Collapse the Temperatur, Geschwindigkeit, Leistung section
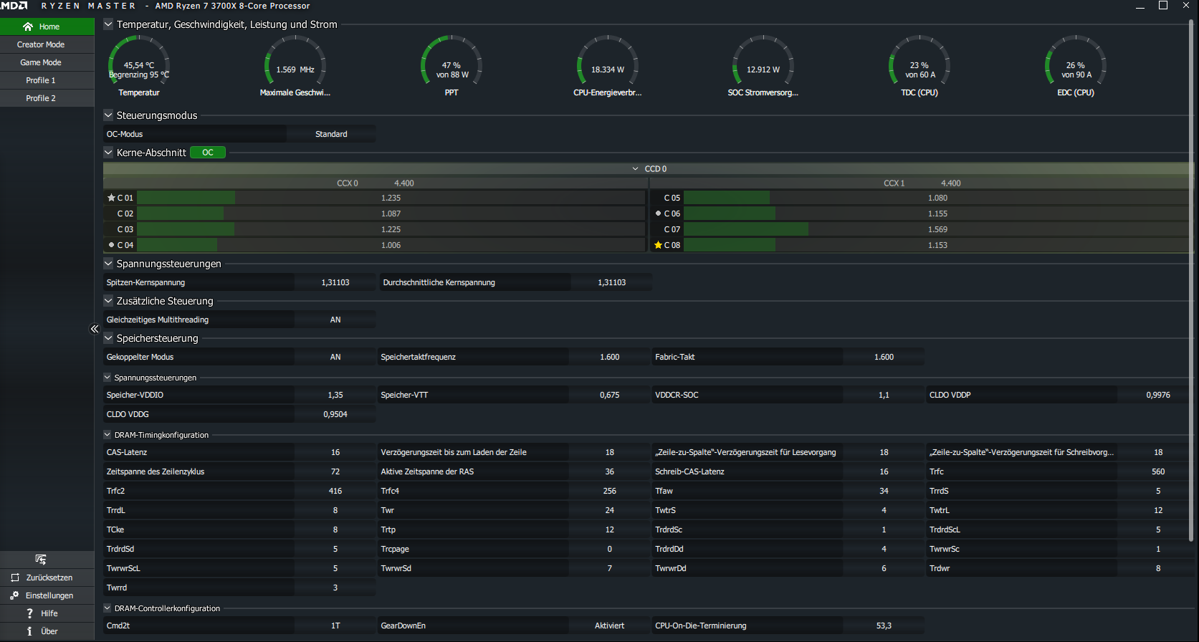 tap(108, 24)
